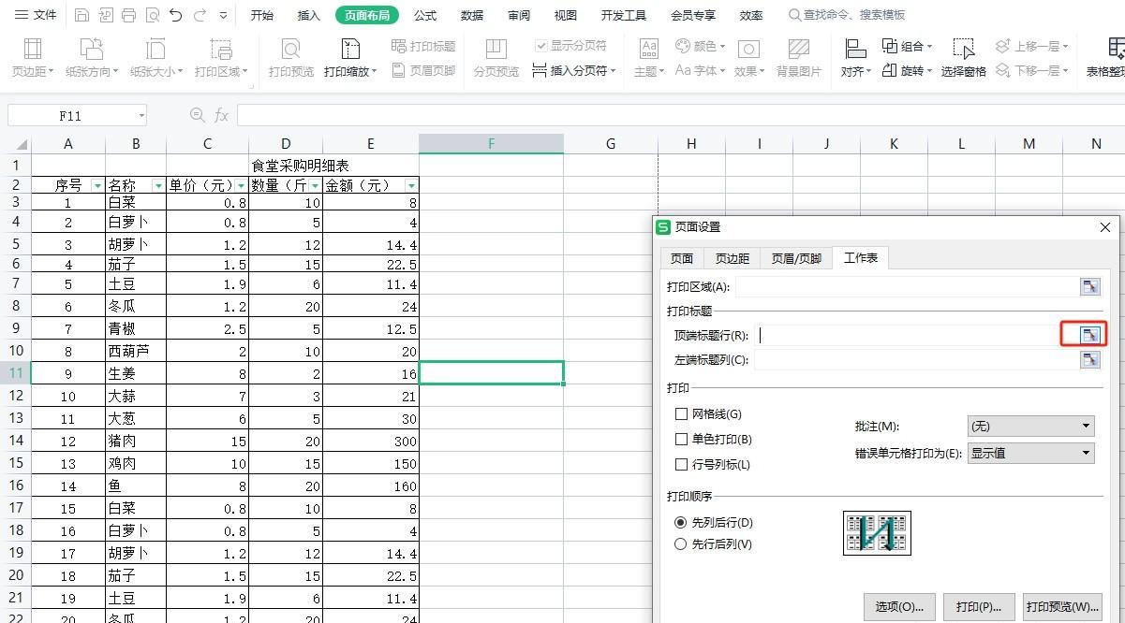This screenshot has height=623, width=1125.
Task: Select the 页边距 tab in 页面设置 dialog
Action: (733, 258)
